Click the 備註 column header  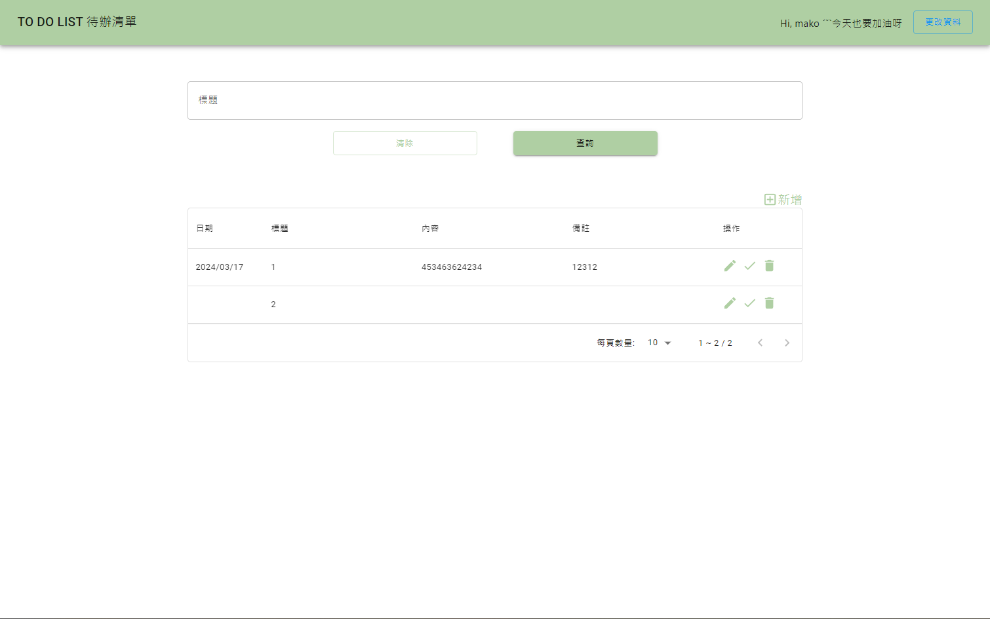[581, 229]
